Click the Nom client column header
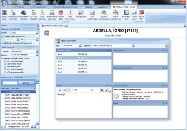 [23, 89]
